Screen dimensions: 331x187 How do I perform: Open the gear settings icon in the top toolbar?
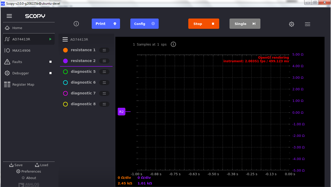[x=291, y=24]
